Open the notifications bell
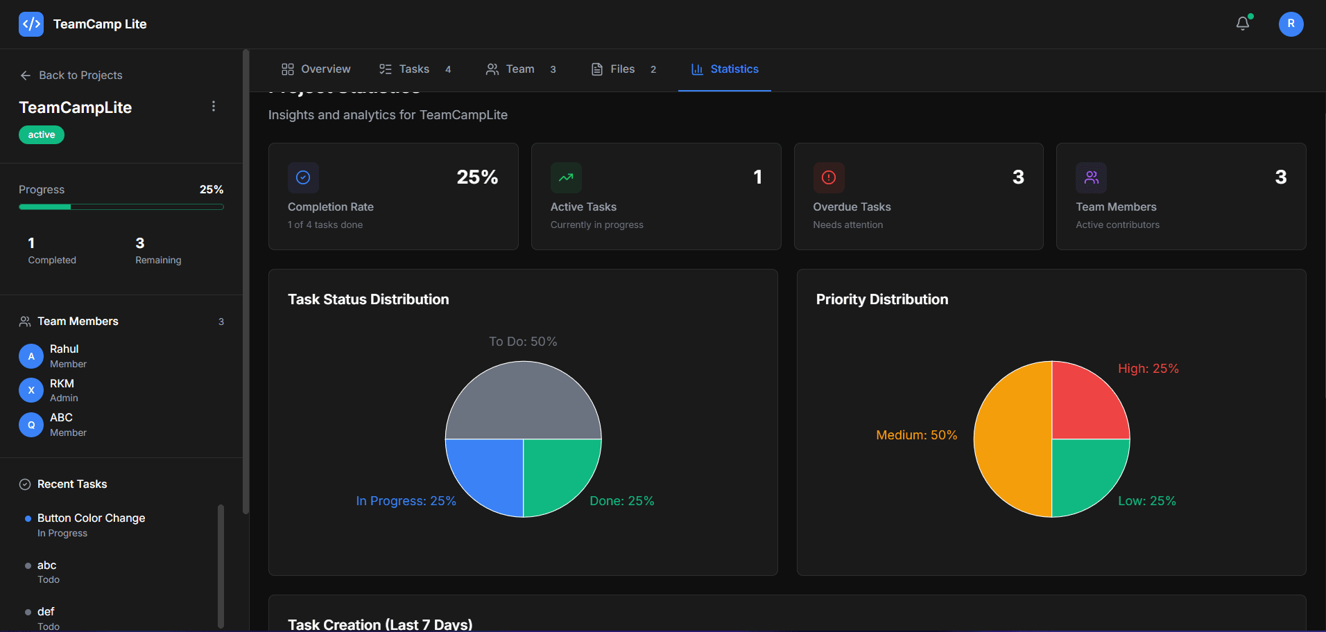The width and height of the screenshot is (1326, 632). (x=1243, y=24)
